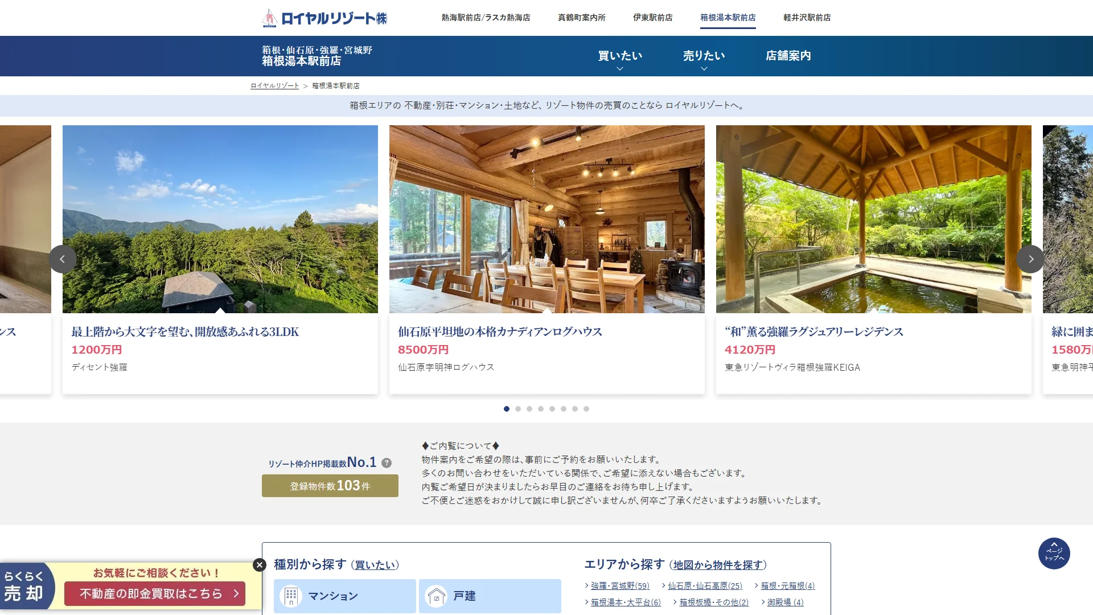Viewport: 1093px width, 615px height.
Task: Open listing 最上階から大文字を望む 3LDK title
Action: [185, 332]
